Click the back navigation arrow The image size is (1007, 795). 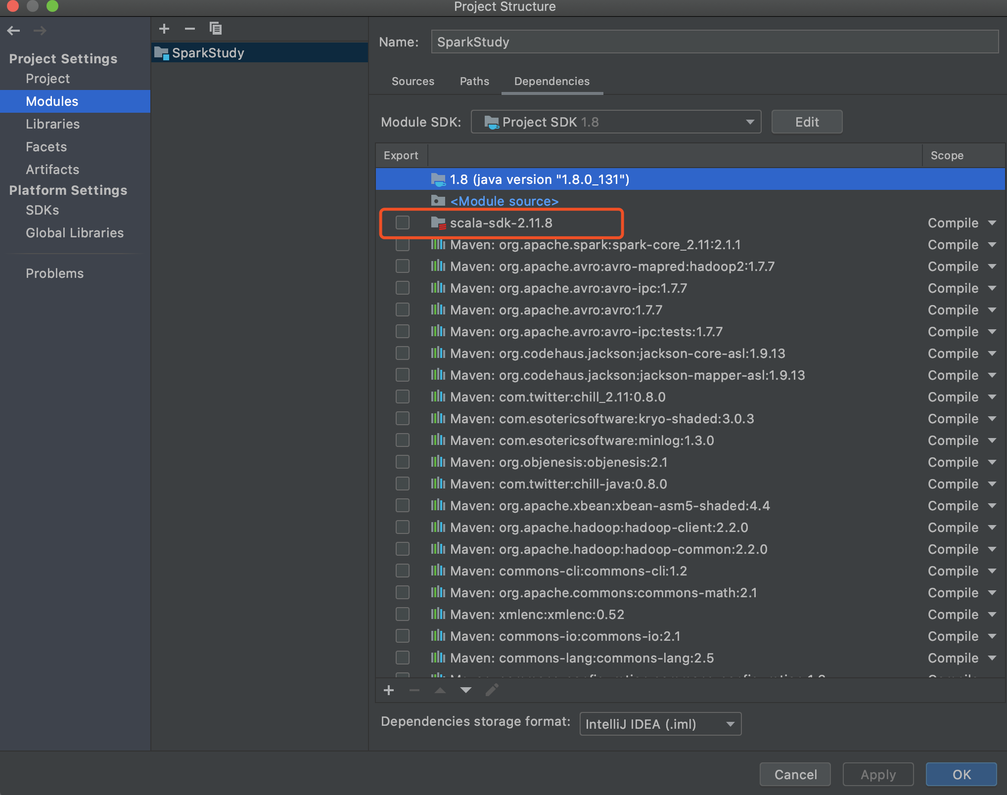pyautogui.click(x=14, y=31)
